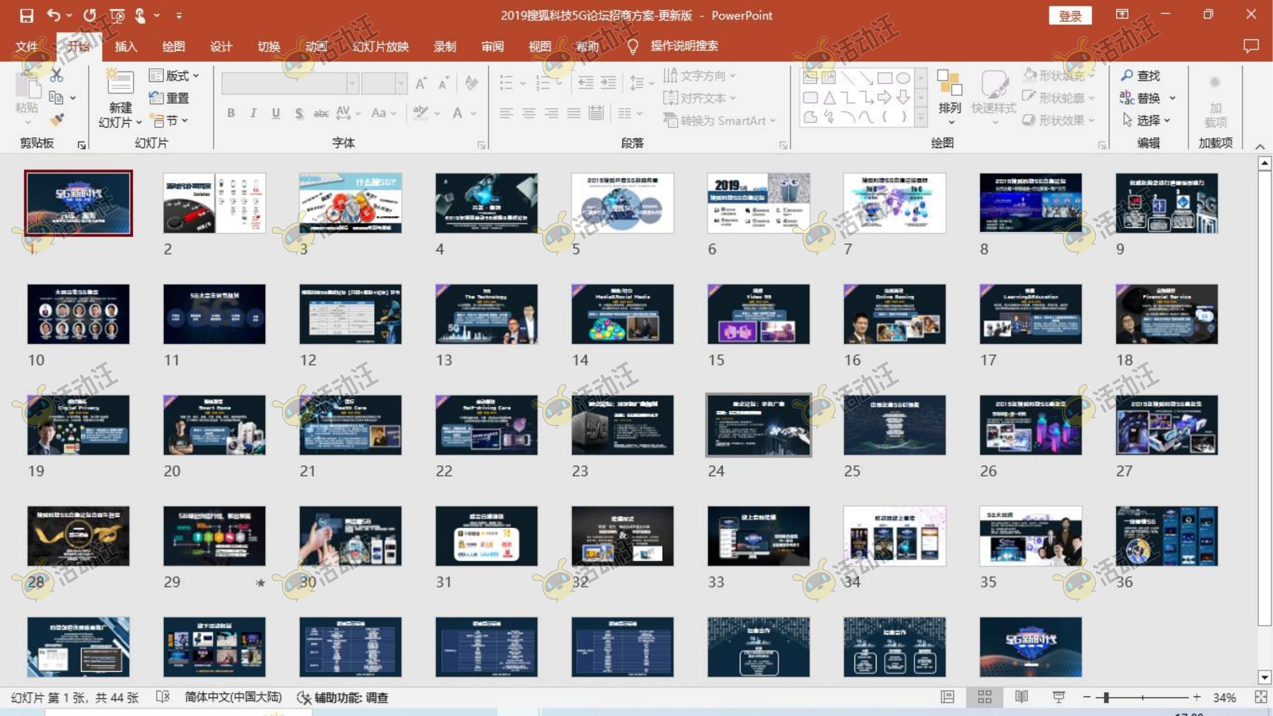Click the zoom out minus button

pyautogui.click(x=1087, y=697)
